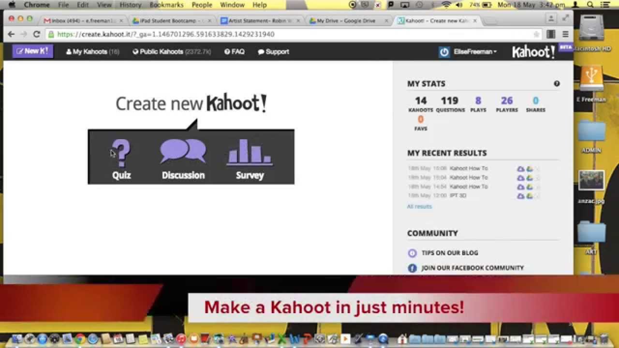Choose the Survey bar chart icon
The image size is (619, 348).
250,152
